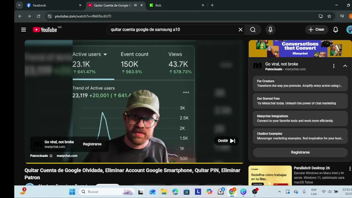Open Patrocinado info icon on the ad

click(x=51, y=156)
